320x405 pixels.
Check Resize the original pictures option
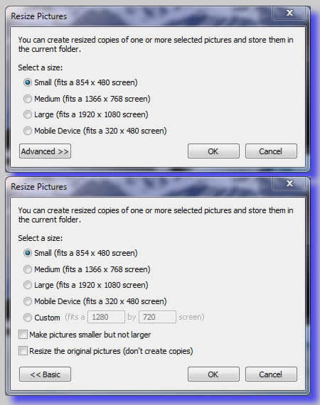click(23, 351)
